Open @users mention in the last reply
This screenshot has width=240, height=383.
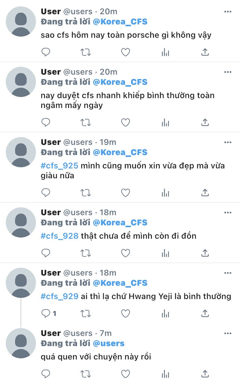pyautogui.click(x=108, y=343)
